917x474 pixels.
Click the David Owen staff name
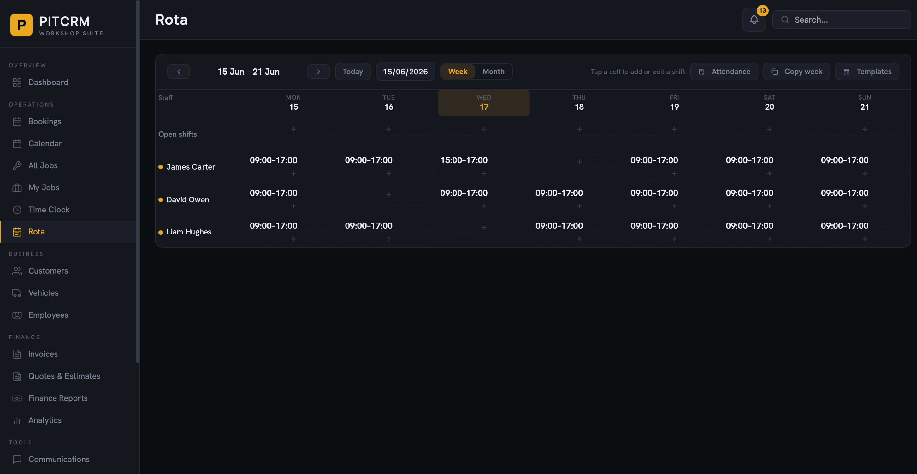(x=188, y=200)
